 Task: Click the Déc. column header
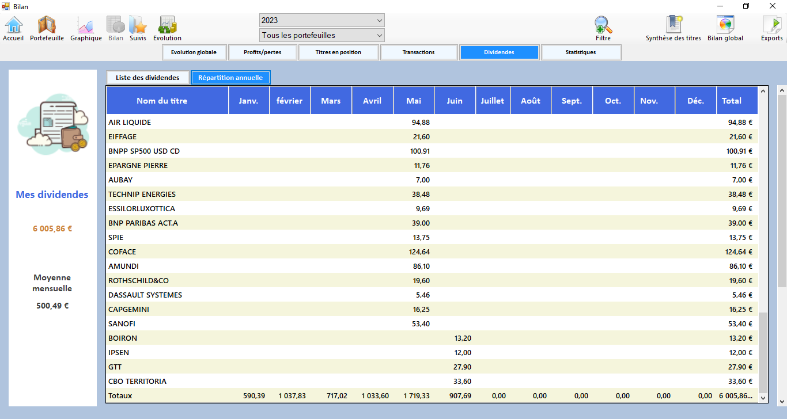click(695, 100)
